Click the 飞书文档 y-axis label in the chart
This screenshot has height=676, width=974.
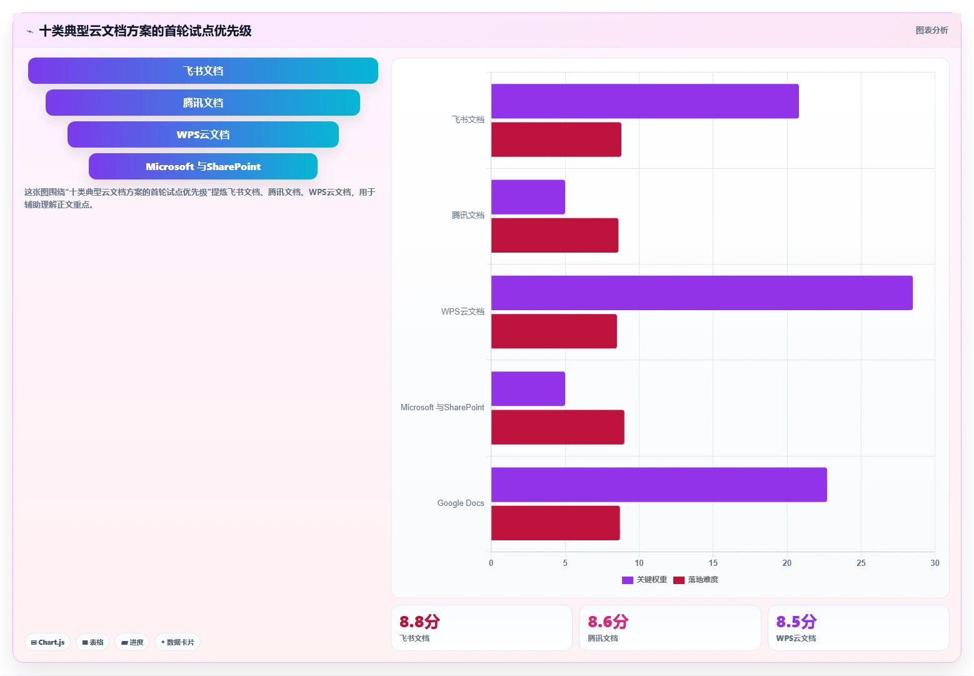pos(468,119)
